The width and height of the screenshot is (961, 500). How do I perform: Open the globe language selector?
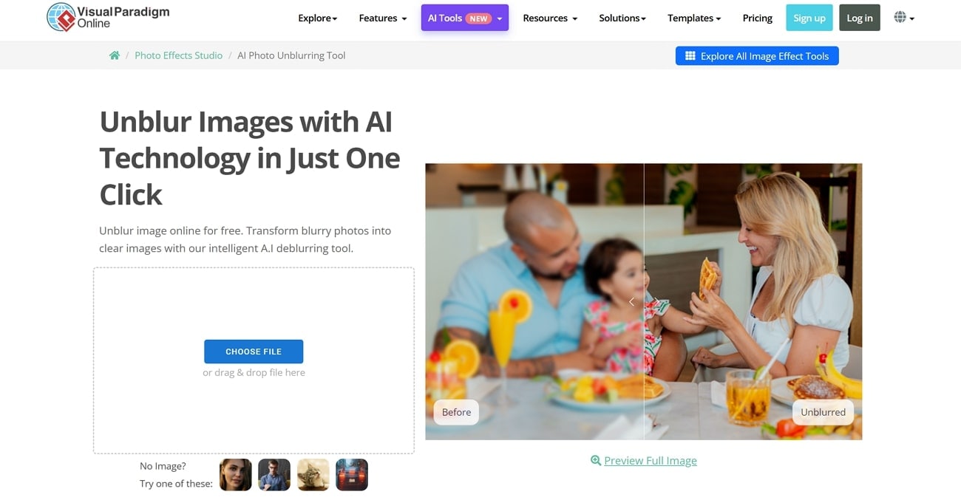tap(904, 18)
